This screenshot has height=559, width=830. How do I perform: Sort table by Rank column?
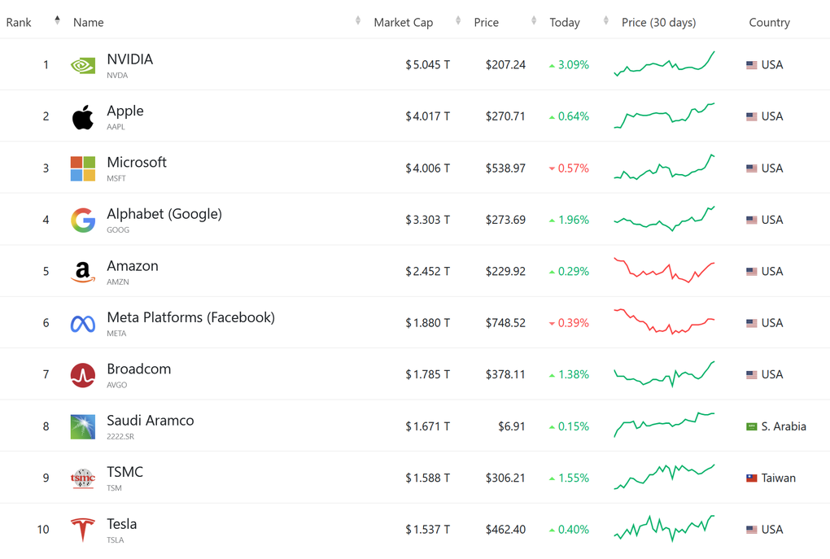[20, 22]
